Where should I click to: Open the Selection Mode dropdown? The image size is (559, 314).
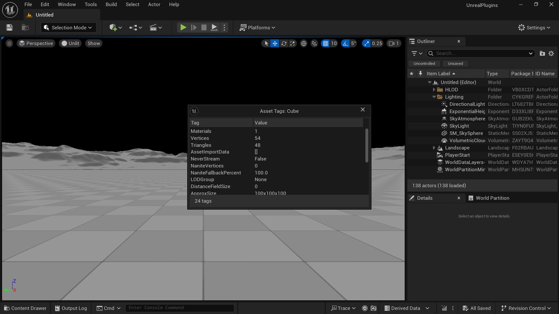point(68,27)
